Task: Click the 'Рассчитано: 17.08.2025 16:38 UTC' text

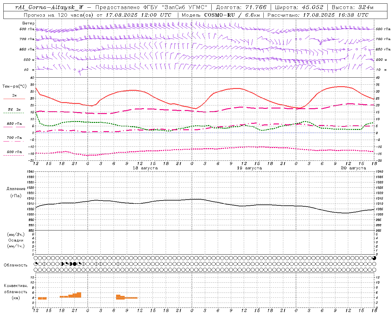Action: tap(318, 15)
